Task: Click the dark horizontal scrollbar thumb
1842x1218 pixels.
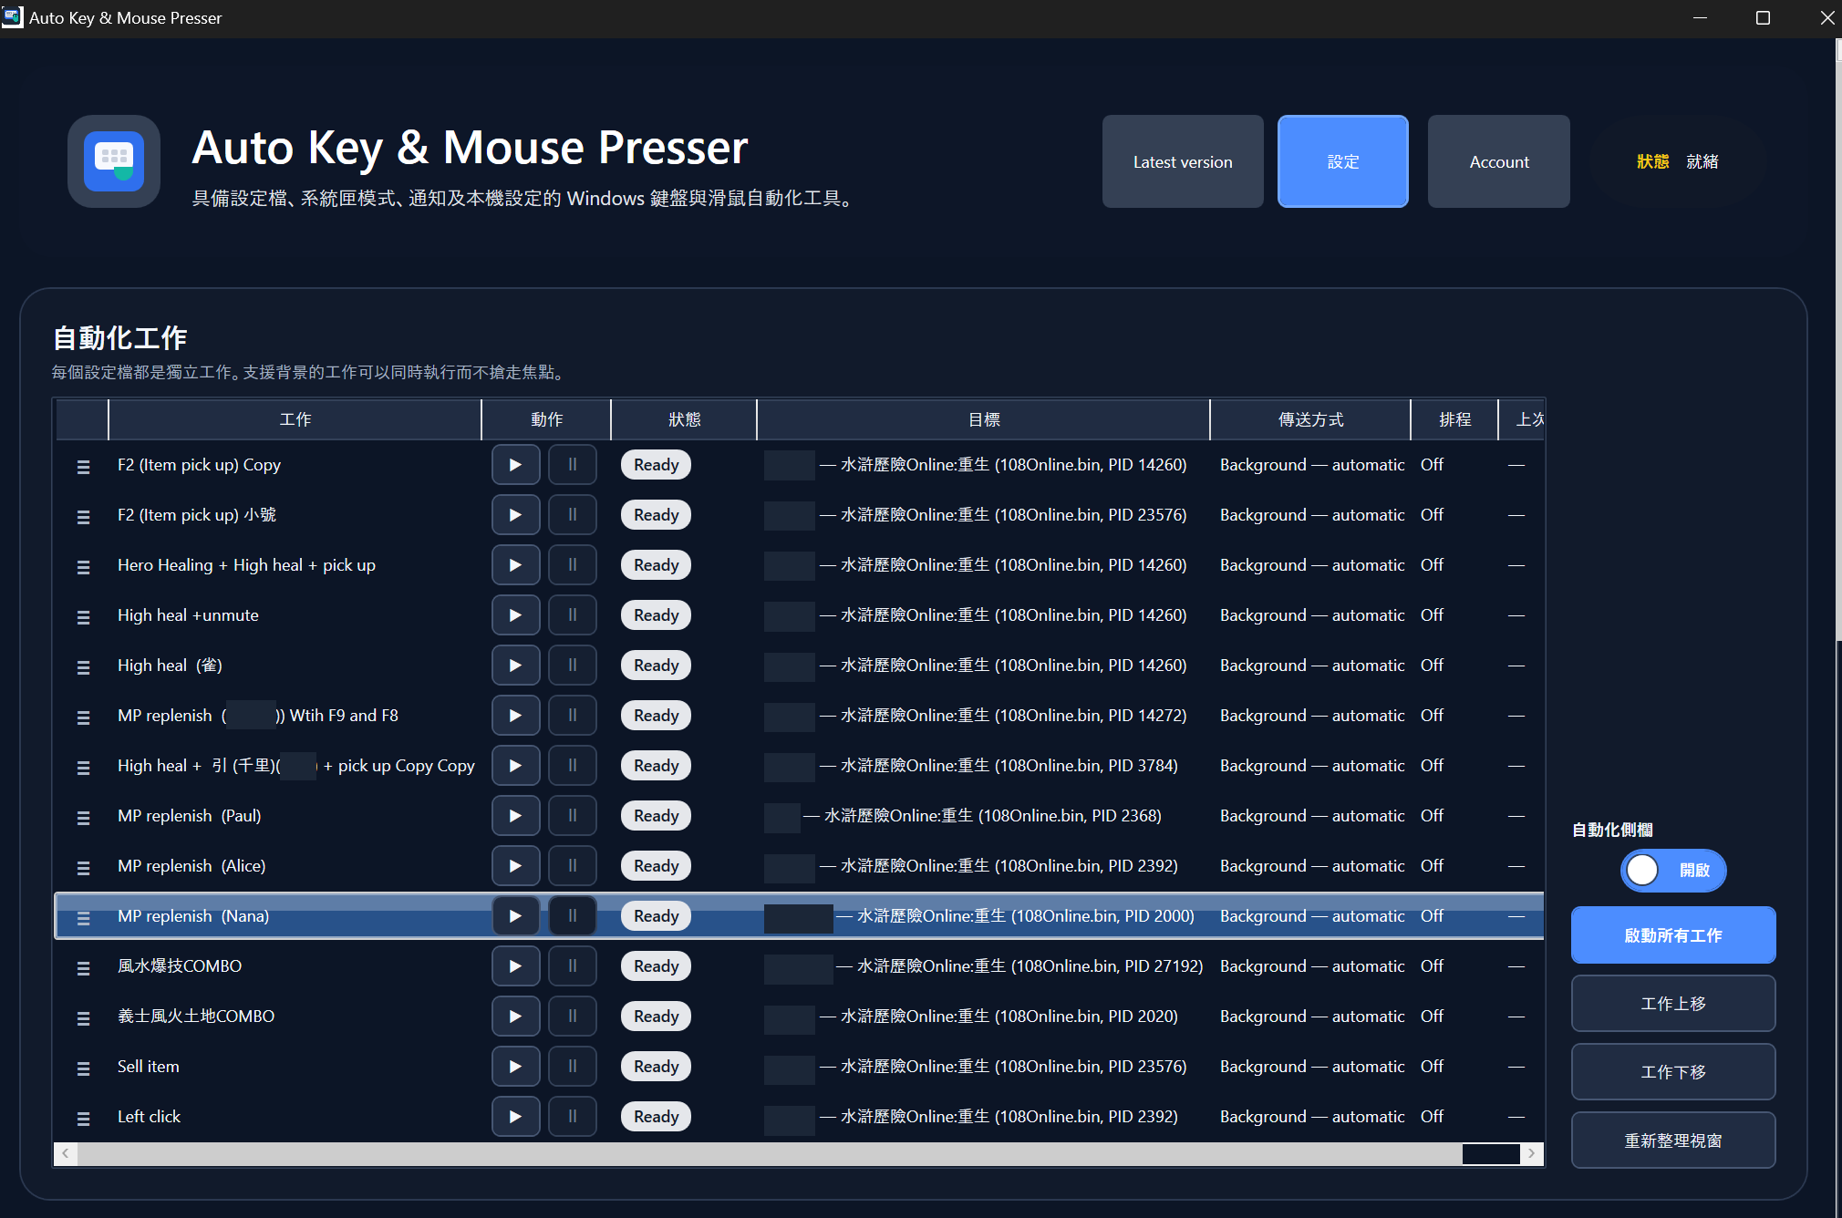Action: [1491, 1154]
